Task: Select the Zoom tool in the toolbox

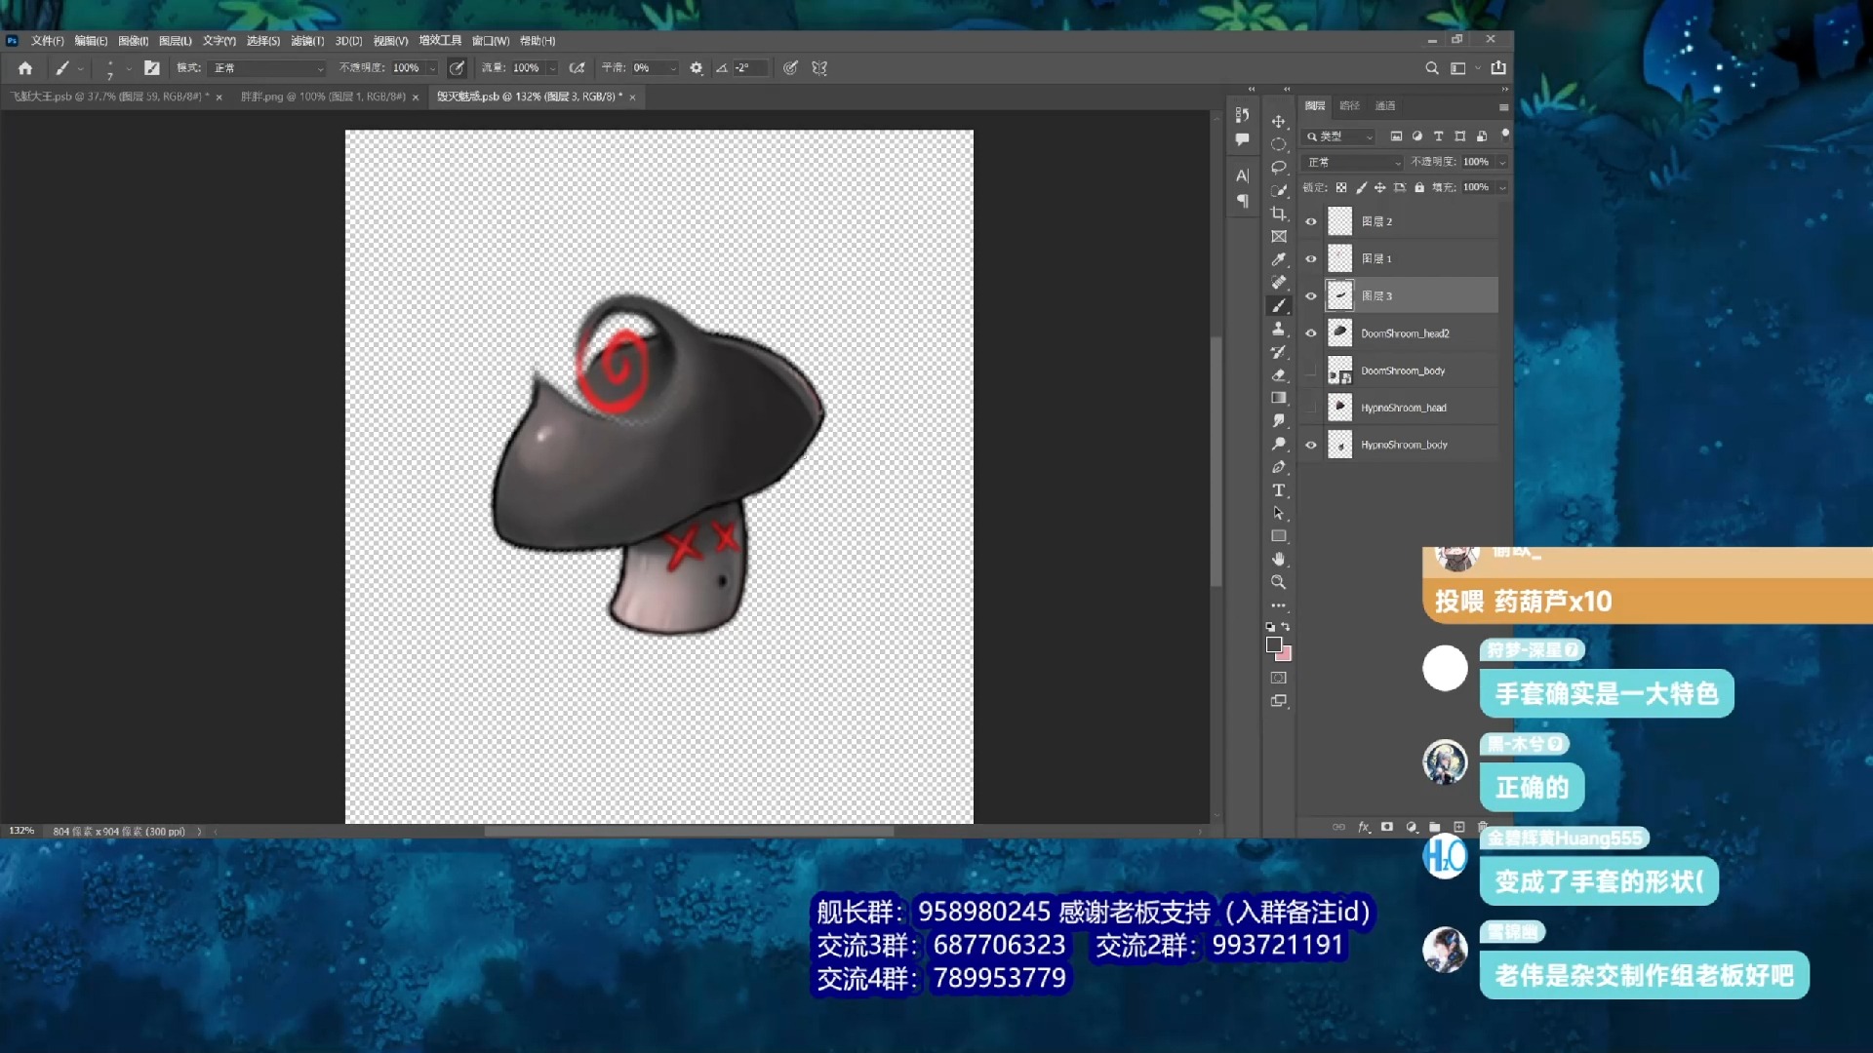Action: [1278, 583]
